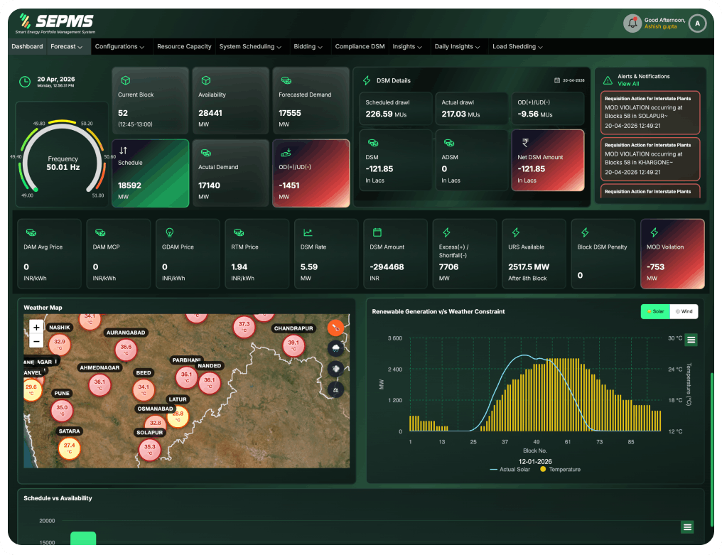Click View All alerts link

point(628,84)
